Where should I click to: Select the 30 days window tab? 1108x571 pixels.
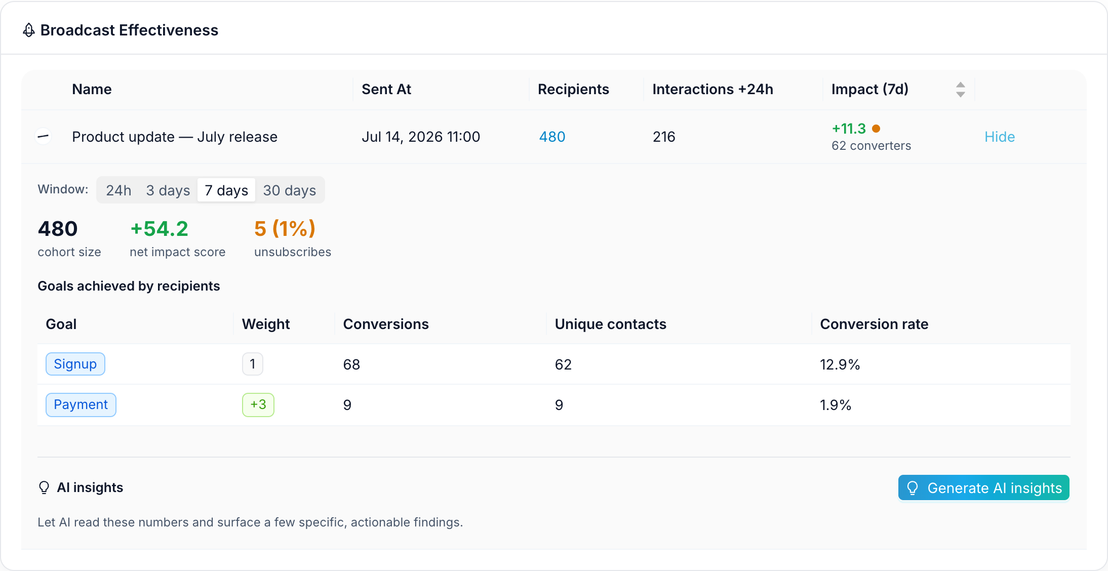(x=290, y=190)
